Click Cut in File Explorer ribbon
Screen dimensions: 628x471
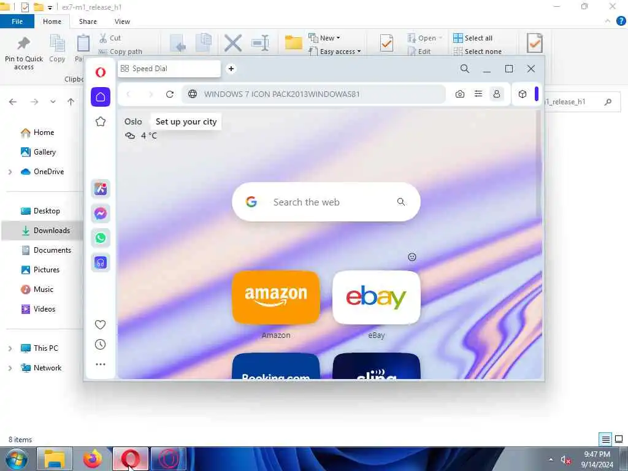(110, 38)
